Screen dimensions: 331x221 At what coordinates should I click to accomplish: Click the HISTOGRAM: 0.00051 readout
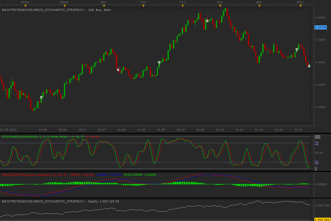coord(140,175)
